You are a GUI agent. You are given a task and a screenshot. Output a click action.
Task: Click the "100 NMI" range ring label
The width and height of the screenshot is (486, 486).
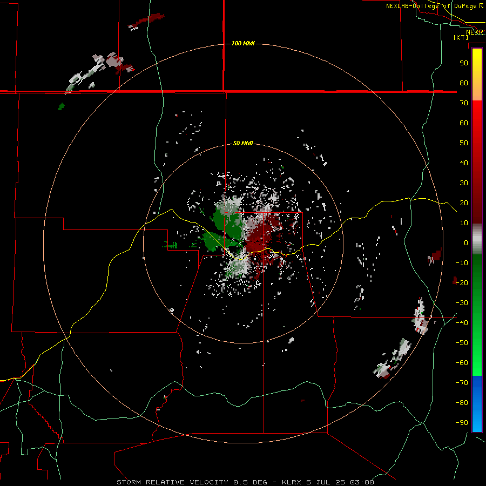243,43
